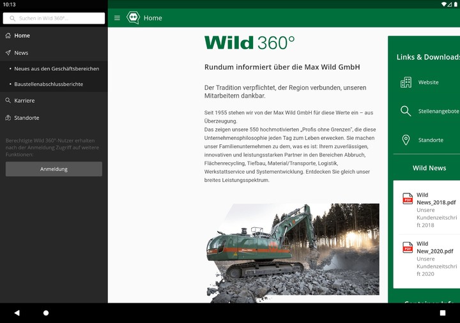
Task: Select the Home house icon in sidebar
Action: [x=8, y=36]
